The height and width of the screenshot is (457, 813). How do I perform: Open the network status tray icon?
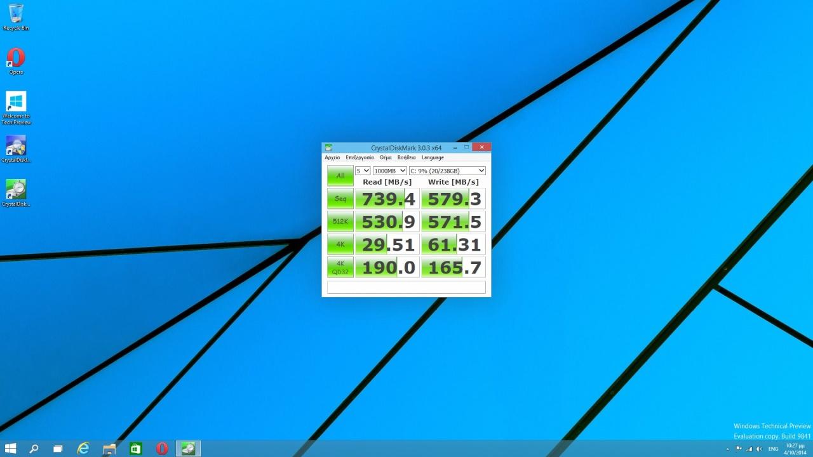click(749, 449)
